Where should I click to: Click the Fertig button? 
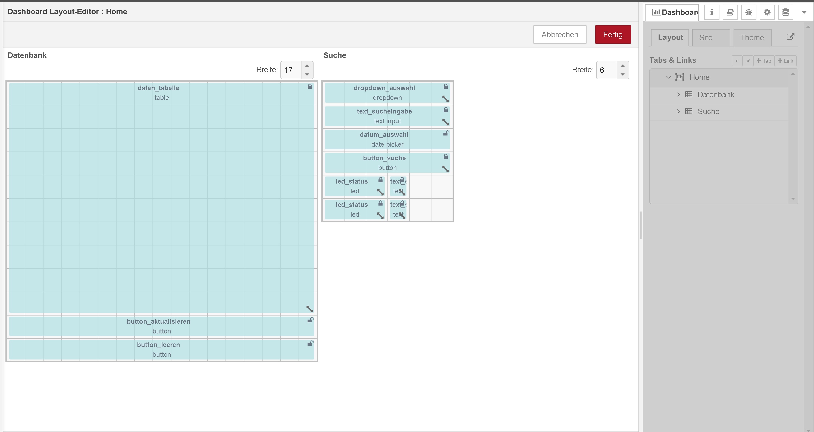pos(612,34)
